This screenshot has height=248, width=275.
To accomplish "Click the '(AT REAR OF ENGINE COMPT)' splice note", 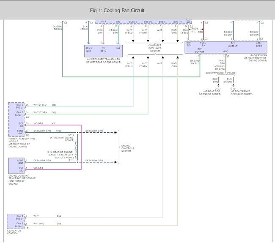I will point(62,139).
